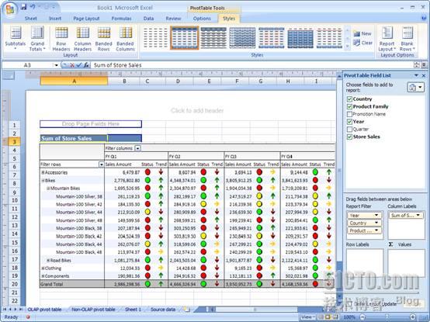Click the Drop Page Fields Here area

pyautogui.click(x=91, y=124)
